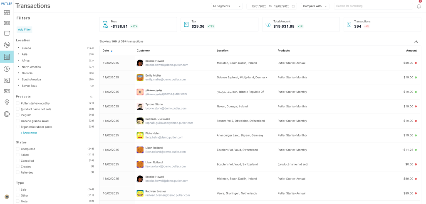The image size is (426, 204).
Task: Click Fiete Hahn's avatar
Action: click(140, 136)
